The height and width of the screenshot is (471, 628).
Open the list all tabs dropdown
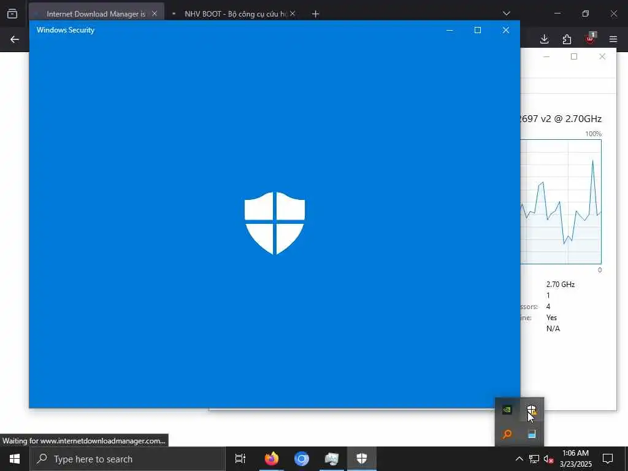(507, 13)
